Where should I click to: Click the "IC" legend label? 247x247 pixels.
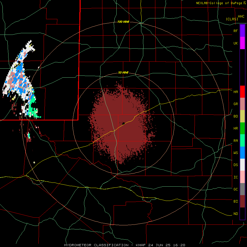[x=235, y=177]
